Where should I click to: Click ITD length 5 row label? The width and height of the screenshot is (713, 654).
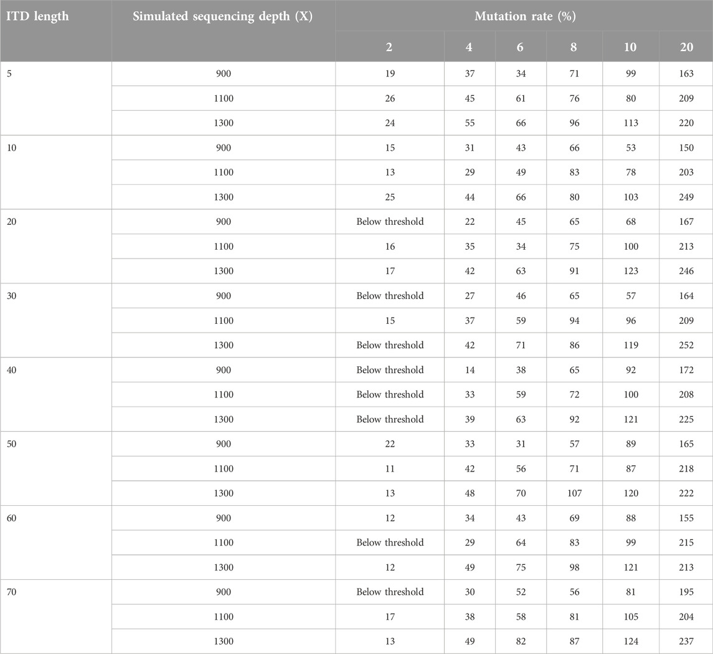(9, 73)
